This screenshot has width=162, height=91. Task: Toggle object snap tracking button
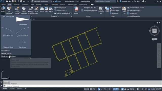pyautogui.click(x=114, y=89)
